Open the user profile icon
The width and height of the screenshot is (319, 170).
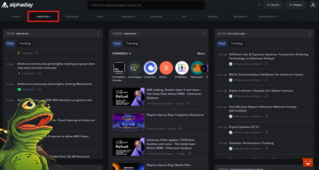point(312,5)
